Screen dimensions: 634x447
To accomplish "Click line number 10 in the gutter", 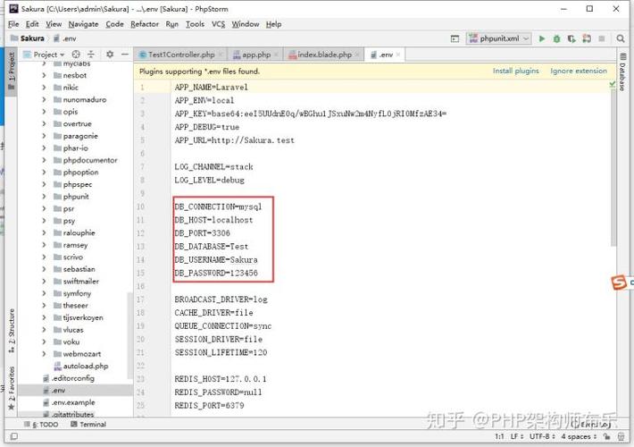I will 140,207.
